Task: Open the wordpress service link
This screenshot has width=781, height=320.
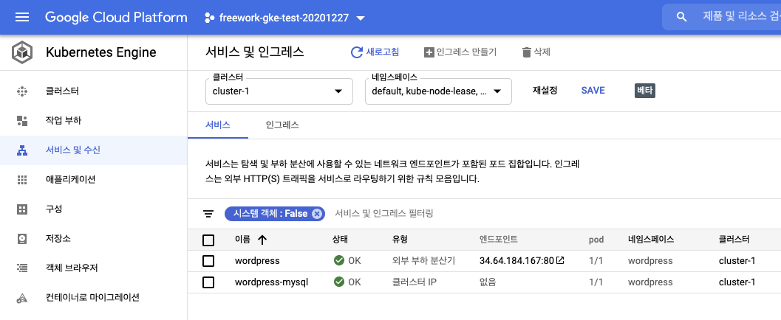Action: point(257,261)
